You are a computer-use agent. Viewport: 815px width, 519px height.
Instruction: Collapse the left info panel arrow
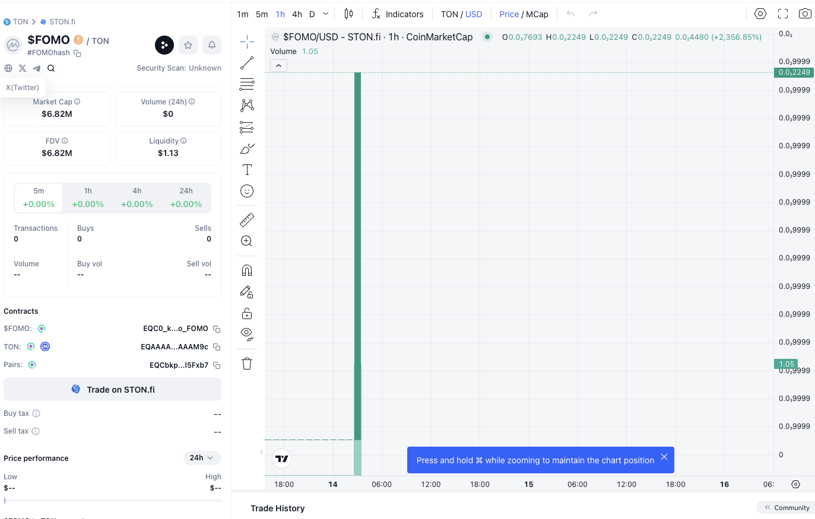[x=261, y=452]
